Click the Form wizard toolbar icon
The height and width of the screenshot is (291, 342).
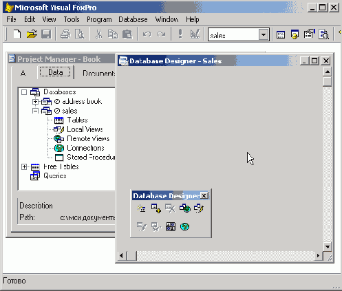point(309,34)
